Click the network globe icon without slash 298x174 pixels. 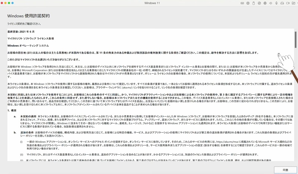pos(265,3)
